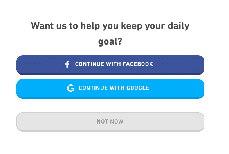Sign in using the light blue Google button

tap(110, 89)
